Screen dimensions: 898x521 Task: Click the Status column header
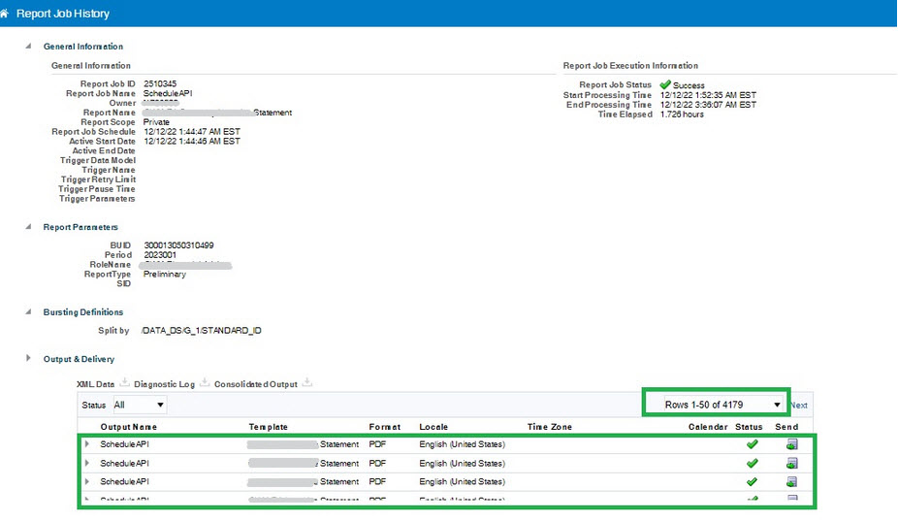[749, 427]
